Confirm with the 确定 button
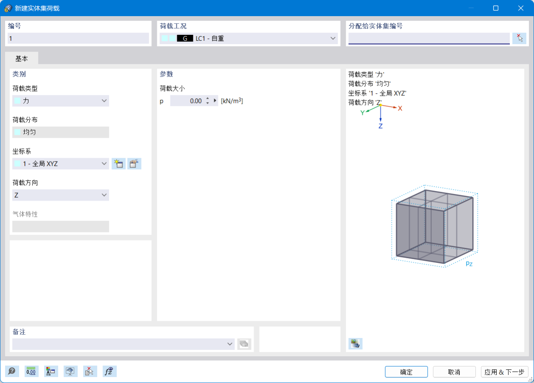Image resolution: width=534 pixels, height=383 pixels. pos(406,372)
